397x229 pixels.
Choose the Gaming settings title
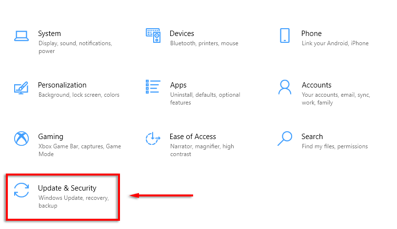[x=51, y=137]
